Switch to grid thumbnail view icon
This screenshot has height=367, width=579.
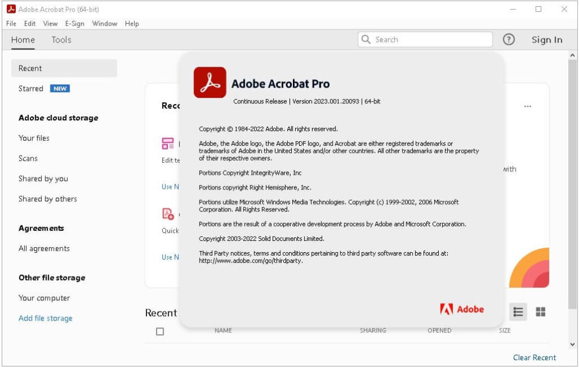540,312
